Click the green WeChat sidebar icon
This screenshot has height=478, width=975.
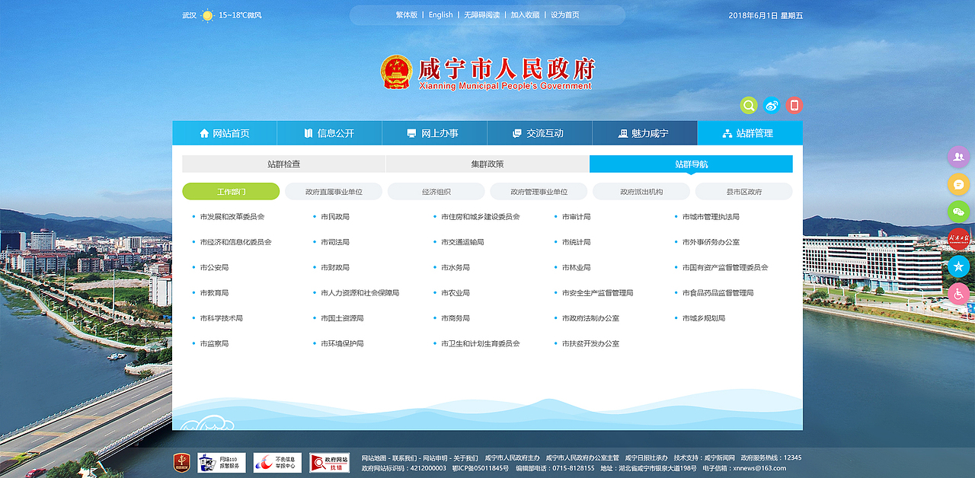[x=958, y=212]
